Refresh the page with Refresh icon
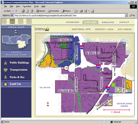This screenshot has height=124, width=138. [27, 11]
